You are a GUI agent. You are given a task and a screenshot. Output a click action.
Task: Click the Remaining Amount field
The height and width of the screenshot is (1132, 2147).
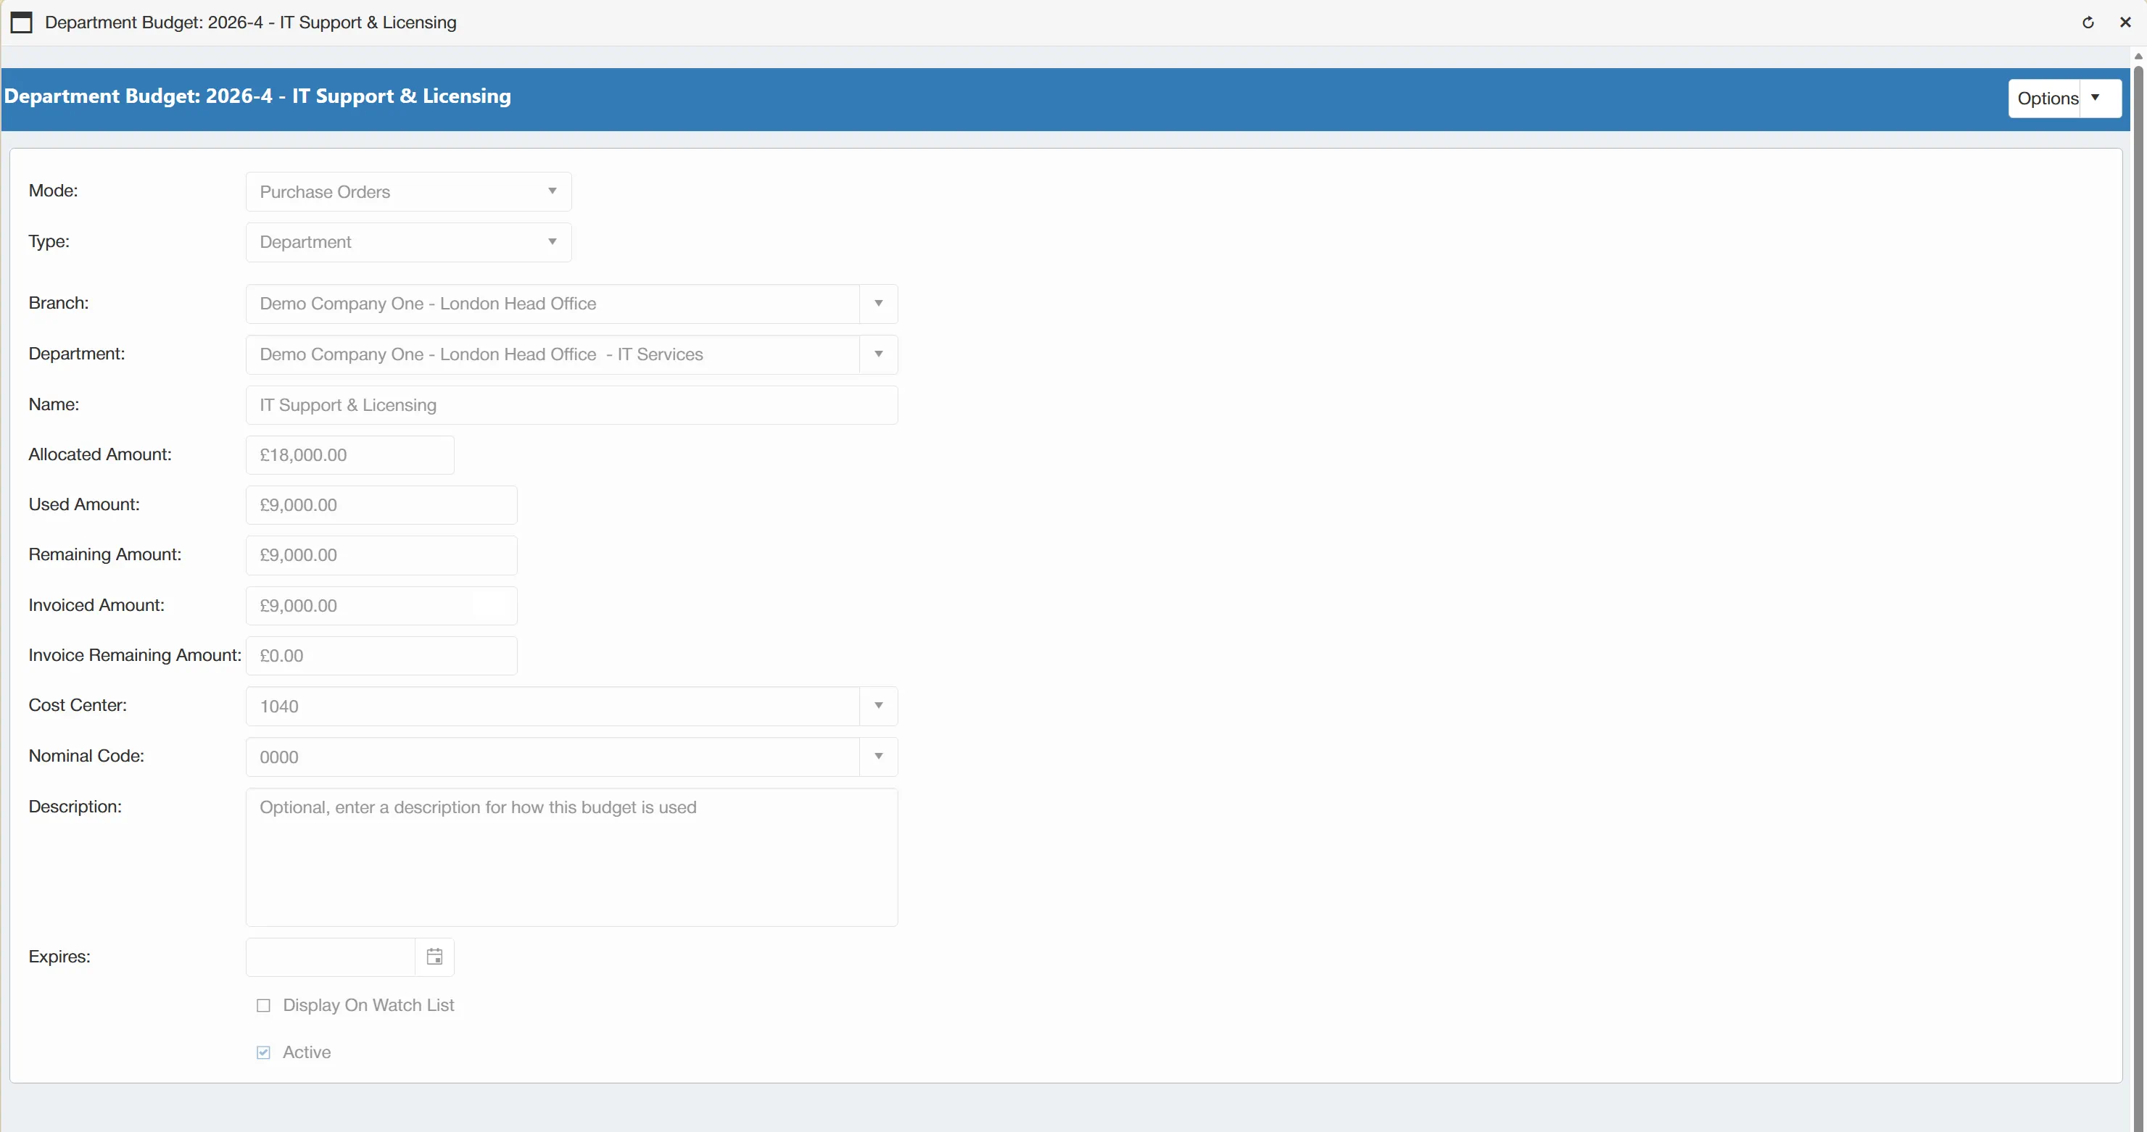pos(381,554)
